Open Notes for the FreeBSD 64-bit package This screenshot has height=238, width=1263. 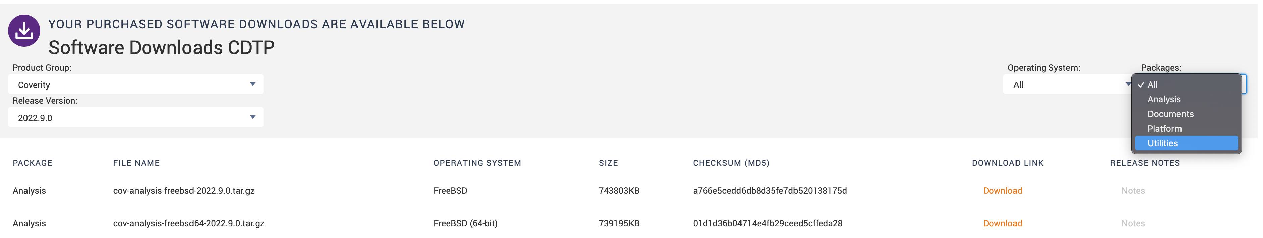(1133, 223)
